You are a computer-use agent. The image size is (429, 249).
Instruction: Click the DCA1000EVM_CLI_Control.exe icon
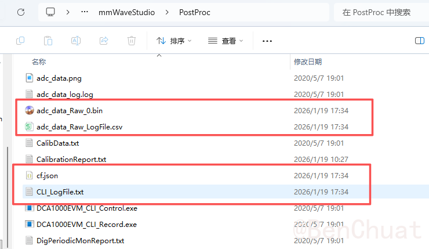pyautogui.click(x=30, y=208)
